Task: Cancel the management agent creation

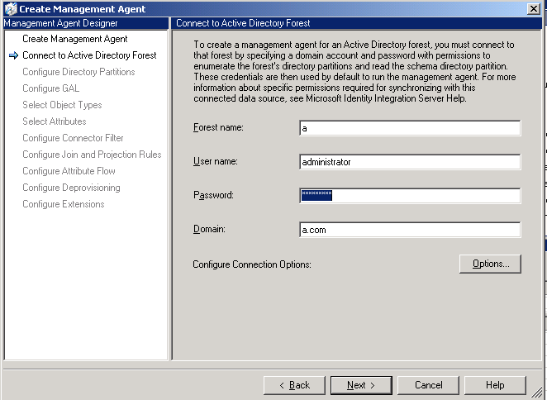Action: click(428, 385)
